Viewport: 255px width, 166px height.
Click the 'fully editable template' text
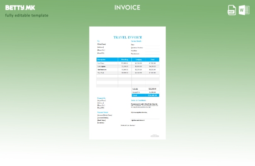click(x=27, y=15)
